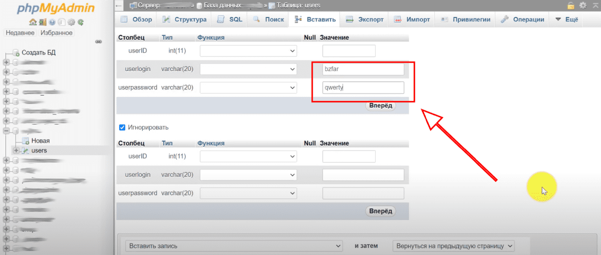Switch to the Структура tab
This screenshot has width=601, height=255.
pyautogui.click(x=185, y=19)
